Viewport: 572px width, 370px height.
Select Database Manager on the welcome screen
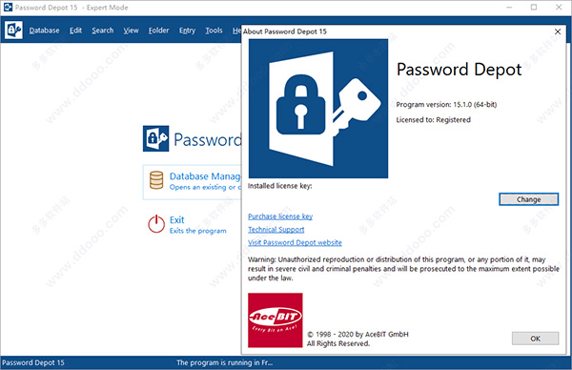pos(193,182)
